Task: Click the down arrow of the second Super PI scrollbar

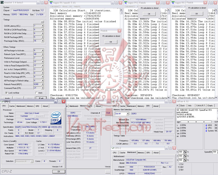Action: click(x=168, y=97)
